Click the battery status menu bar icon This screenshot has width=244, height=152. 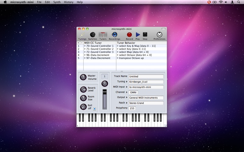[x=215, y=2]
